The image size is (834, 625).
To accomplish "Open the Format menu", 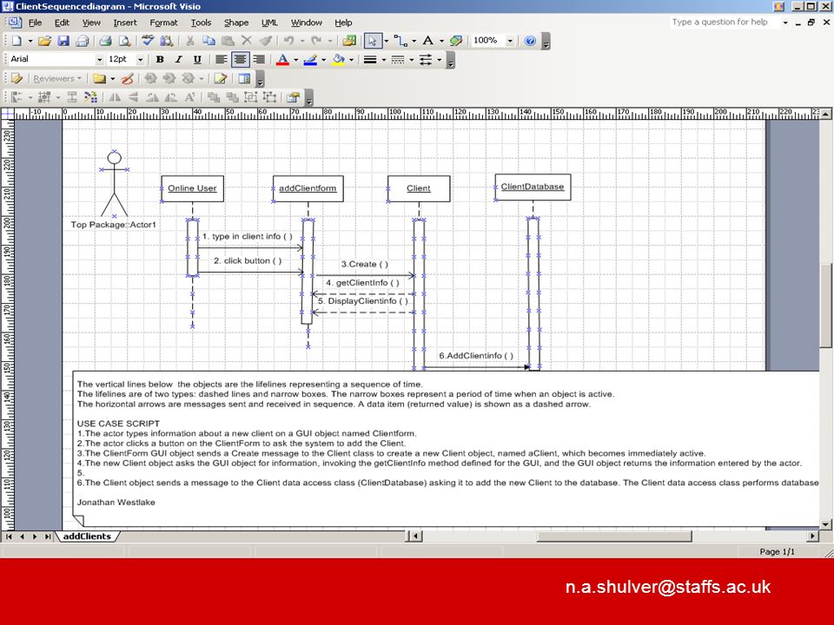I will point(164,23).
